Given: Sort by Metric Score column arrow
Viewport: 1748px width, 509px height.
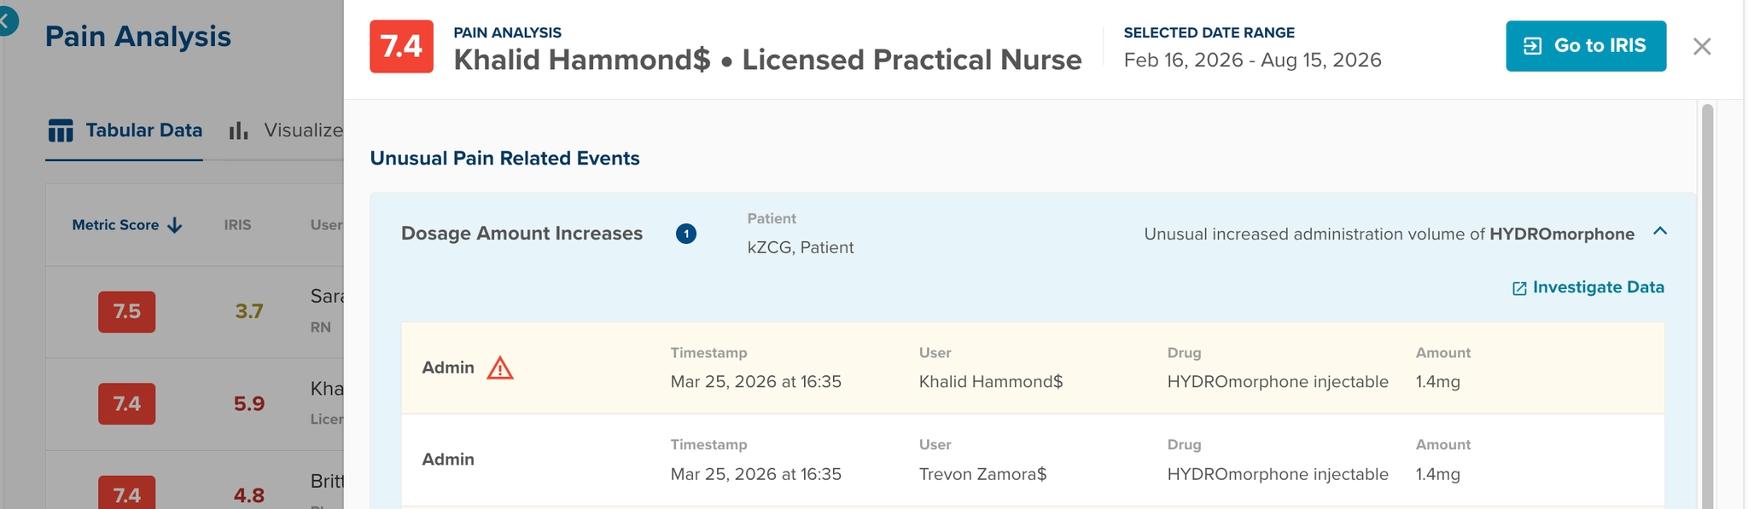Looking at the screenshot, I should [175, 225].
